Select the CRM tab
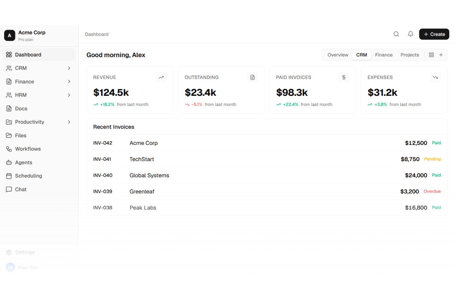The width and height of the screenshot is (455, 303). point(362,55)
